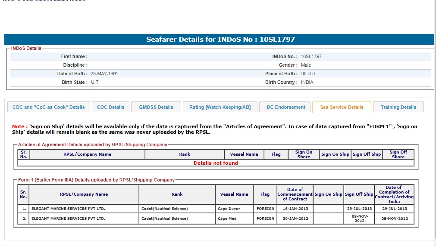Go to the DC Endorsement tab
This screenshot has width=436, height=246.
[286, 107]
